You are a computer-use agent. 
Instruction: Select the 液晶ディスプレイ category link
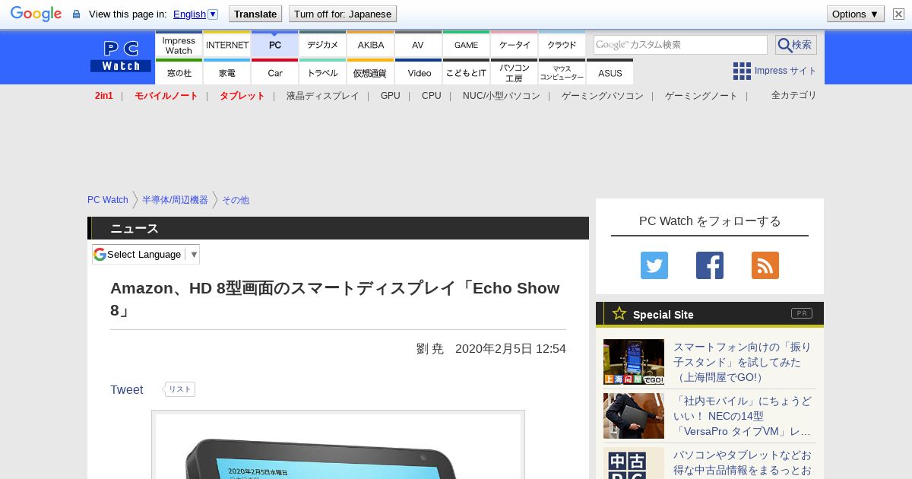click(x=322, y=96)
